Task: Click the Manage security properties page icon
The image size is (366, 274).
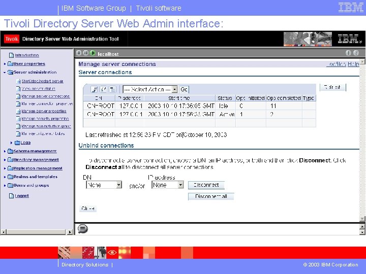Action: 18,119
